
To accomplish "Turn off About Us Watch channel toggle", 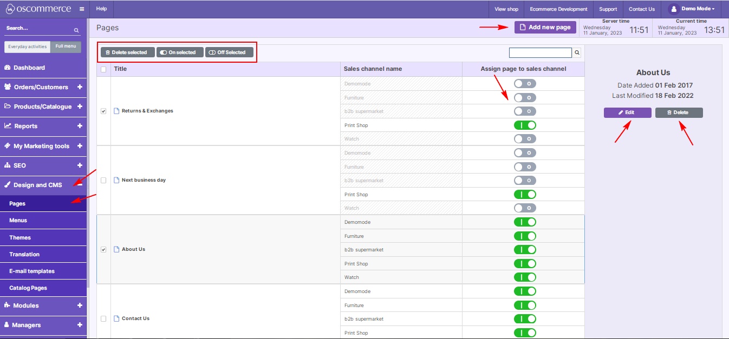I will (x=525, y=277).
